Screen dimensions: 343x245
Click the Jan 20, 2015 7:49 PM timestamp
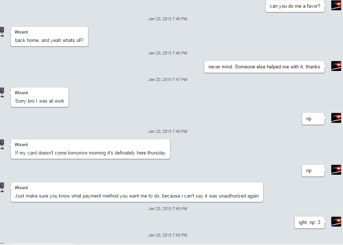tap(168, 209)
